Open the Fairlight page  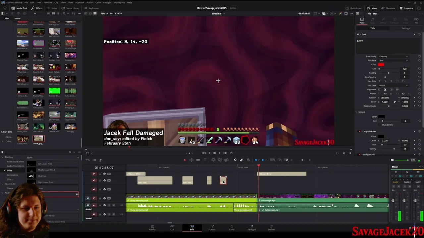tap(252, 228)
